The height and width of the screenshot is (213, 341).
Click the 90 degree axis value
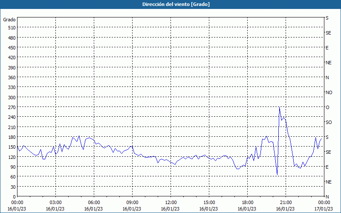(13, 167)
